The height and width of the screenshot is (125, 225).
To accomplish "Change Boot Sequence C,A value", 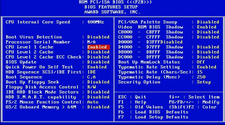I will 91,77.
